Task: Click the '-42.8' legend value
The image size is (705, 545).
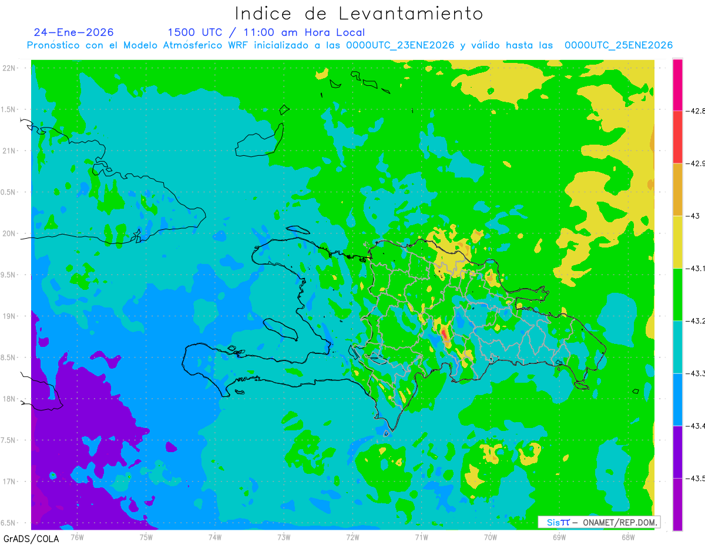Action: [696, 111]
